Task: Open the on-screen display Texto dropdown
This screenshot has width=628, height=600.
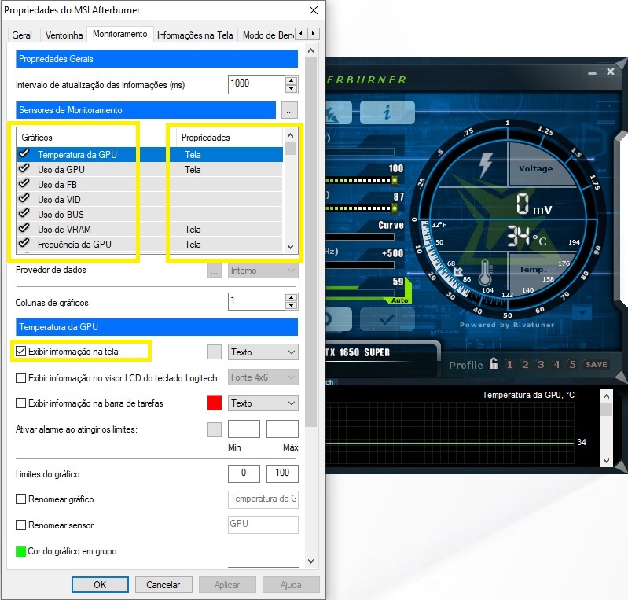Action: [x=263, y=352]
